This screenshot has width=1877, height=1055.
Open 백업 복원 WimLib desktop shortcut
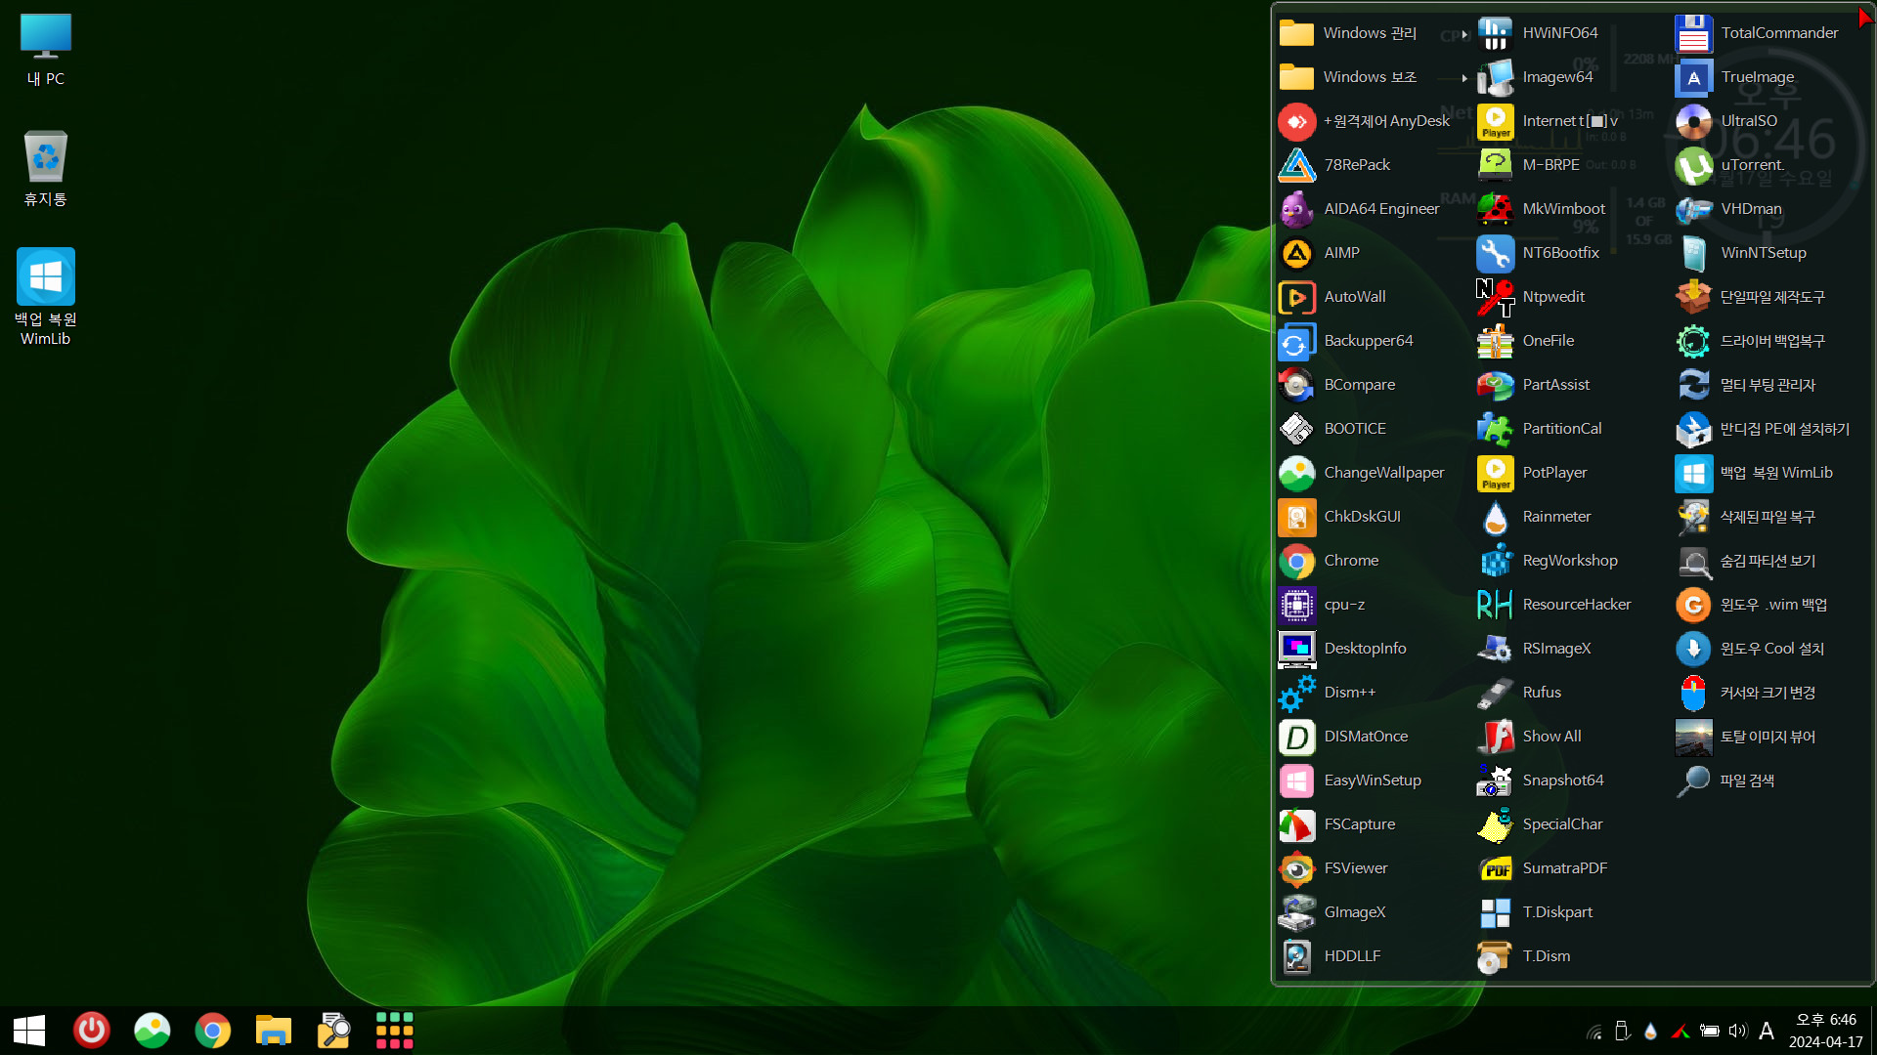46,297
